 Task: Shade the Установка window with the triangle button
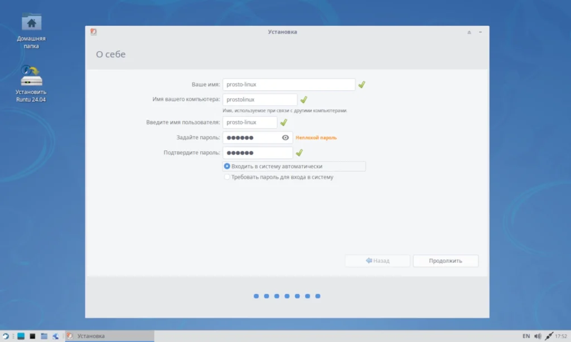469,32
